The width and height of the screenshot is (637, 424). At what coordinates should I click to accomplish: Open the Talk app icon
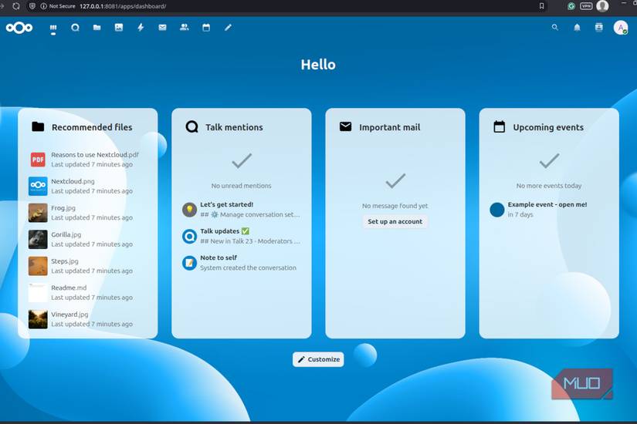pos(75,28)
